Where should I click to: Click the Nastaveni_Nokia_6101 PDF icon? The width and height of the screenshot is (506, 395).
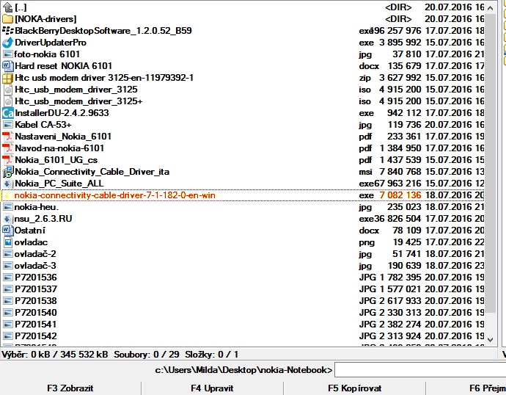point(7,137)
